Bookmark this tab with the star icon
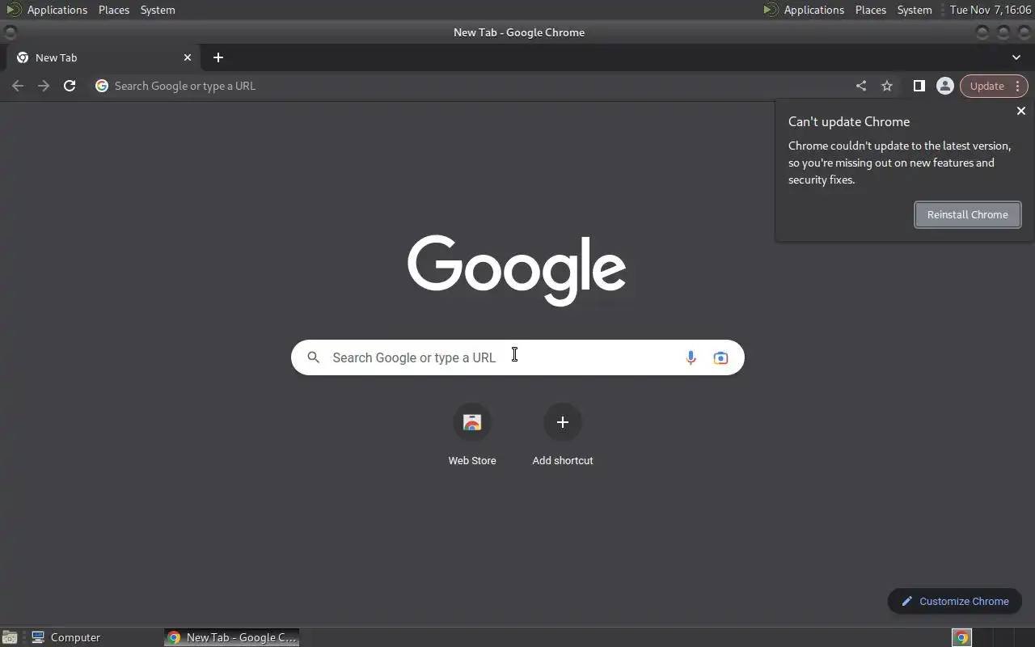 [x=887, y=86]
